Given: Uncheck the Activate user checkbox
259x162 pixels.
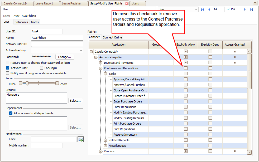Looking at the screenshot, I should [8, 68].
